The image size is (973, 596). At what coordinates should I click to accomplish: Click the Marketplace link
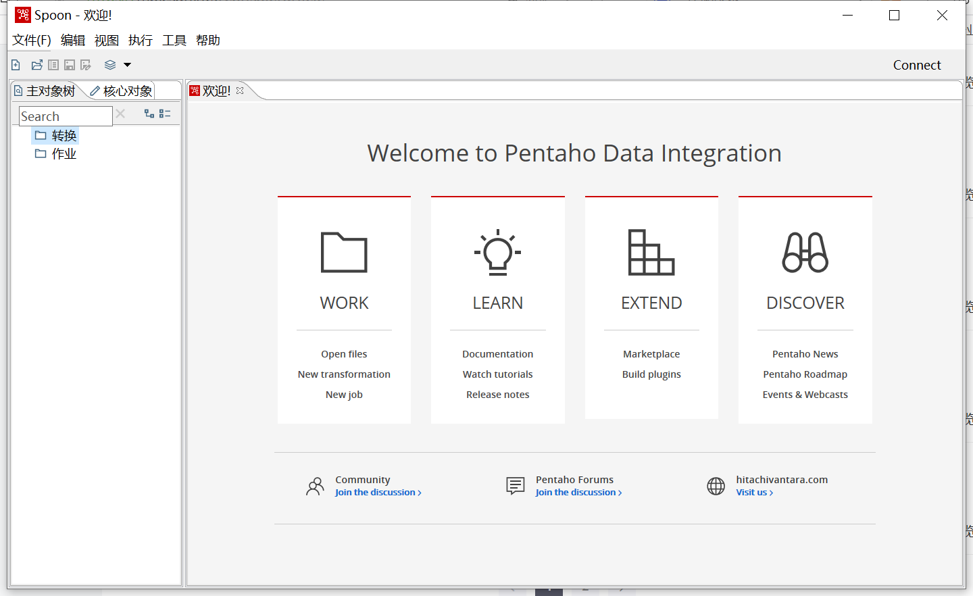pos(651,354)
